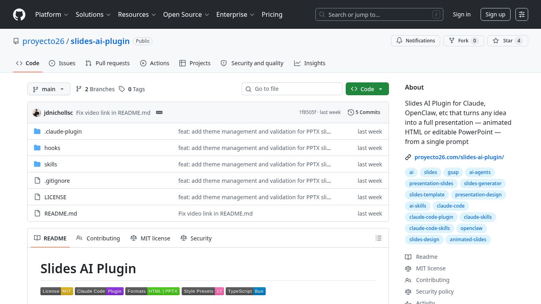The image size is (541, 304).
Task: Click the link icon beside the project URL
Action: (x=408, y=157)
